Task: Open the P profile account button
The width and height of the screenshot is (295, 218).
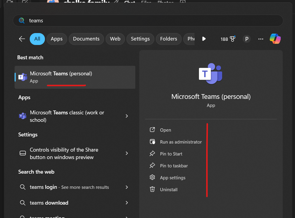Action: pos(247,39)
